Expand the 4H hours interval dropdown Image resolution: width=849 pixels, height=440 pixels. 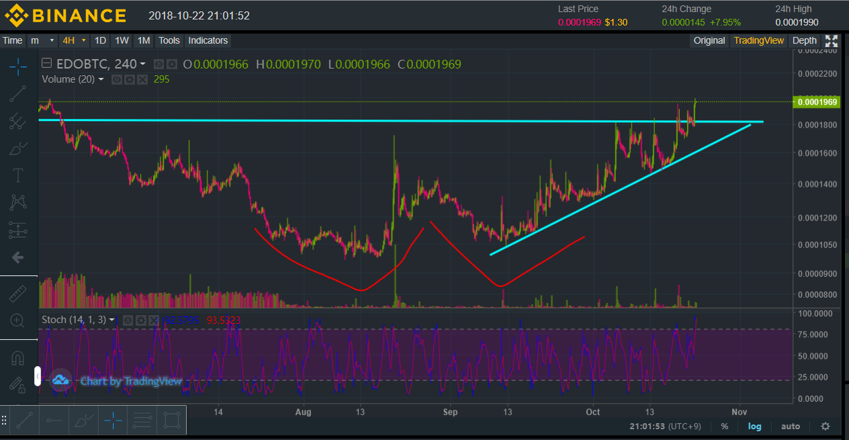coord(74,40)
